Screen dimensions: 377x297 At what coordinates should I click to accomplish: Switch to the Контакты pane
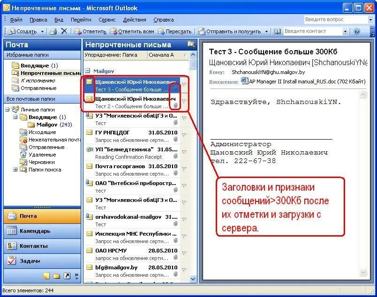click(42, 246)
